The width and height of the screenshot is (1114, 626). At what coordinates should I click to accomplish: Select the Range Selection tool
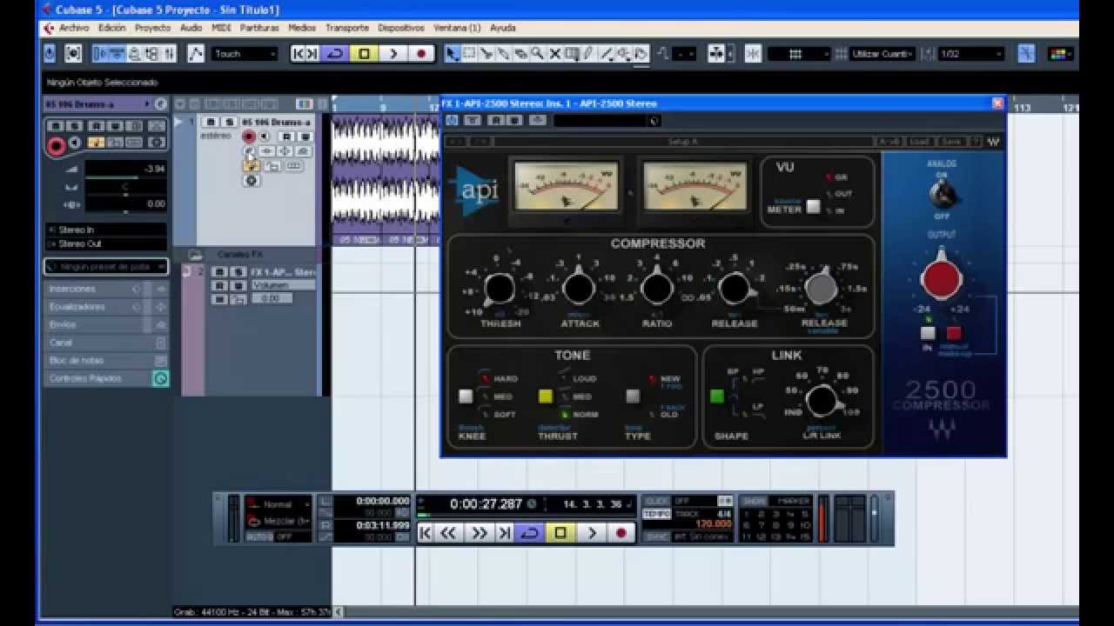(469, 54)
